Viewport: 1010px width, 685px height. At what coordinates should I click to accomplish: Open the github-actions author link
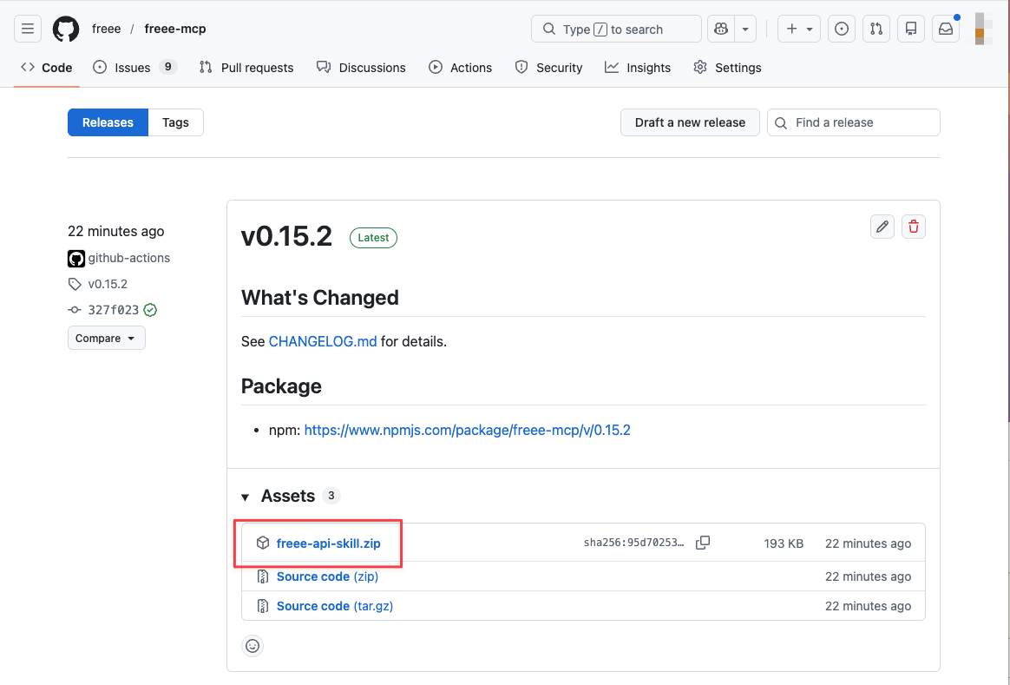[x=128, y=259]
